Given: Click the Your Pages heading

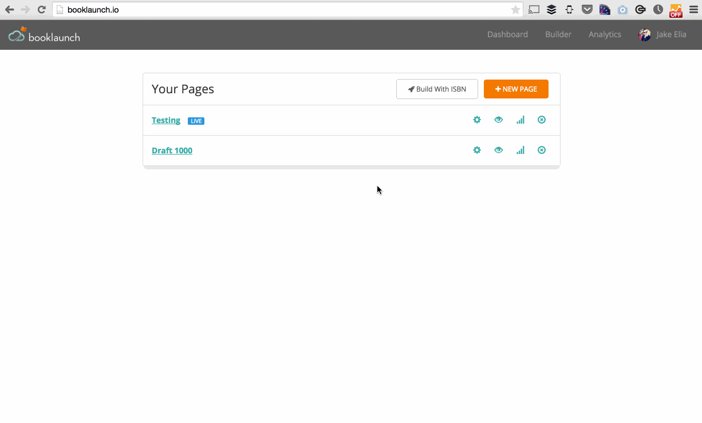Looking at the screenshot, I should [x=183, y=89].
